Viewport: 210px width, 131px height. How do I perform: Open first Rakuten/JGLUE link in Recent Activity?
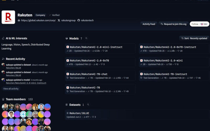[x=14, y=68]
